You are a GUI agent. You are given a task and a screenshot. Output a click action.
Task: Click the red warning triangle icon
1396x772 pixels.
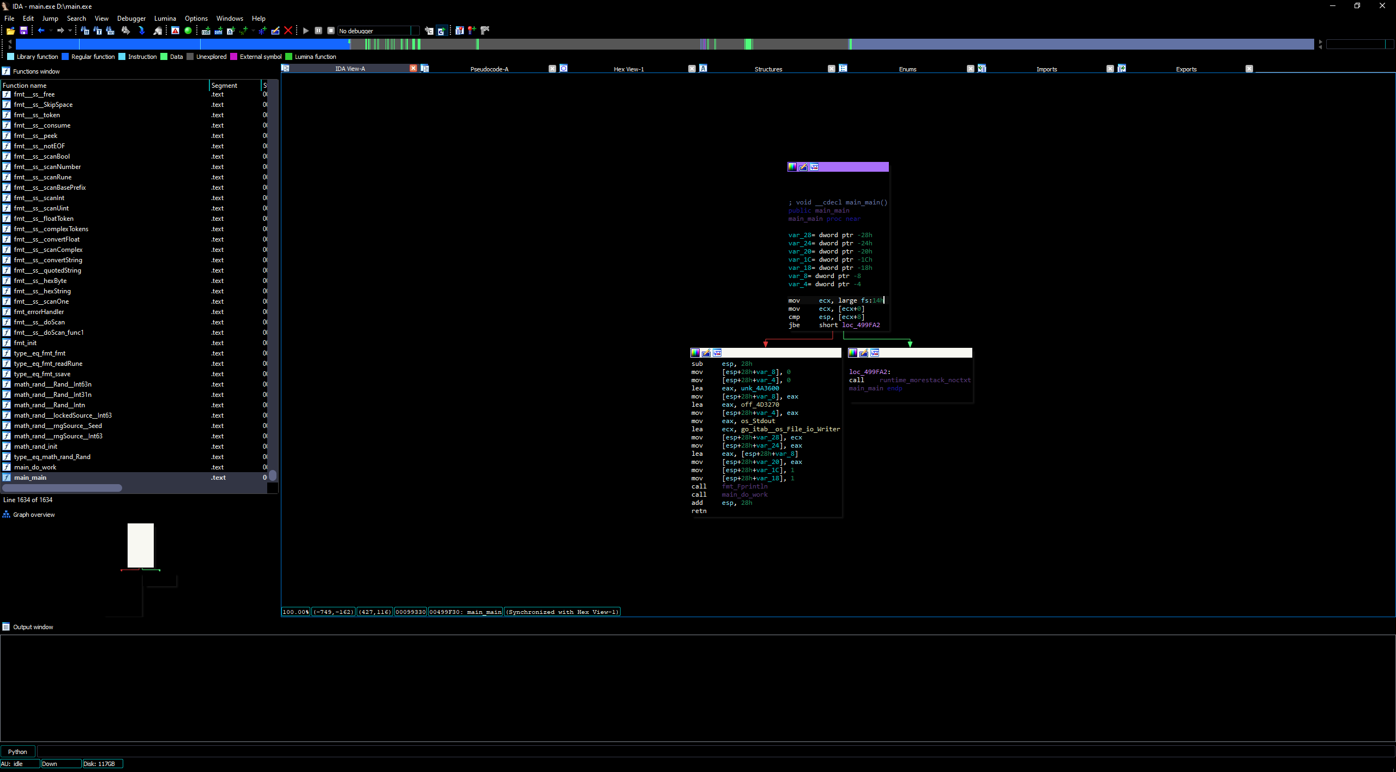tap(175, 31)
